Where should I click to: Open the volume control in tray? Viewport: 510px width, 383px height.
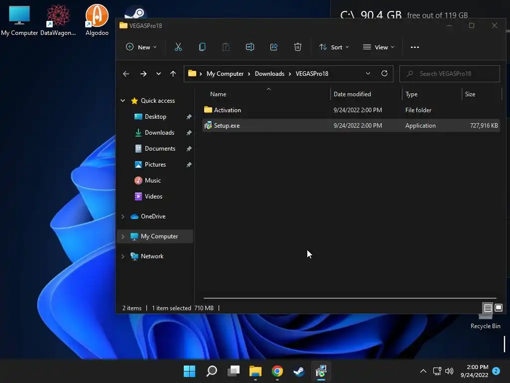pyautogui.click(x=449, y=371)
